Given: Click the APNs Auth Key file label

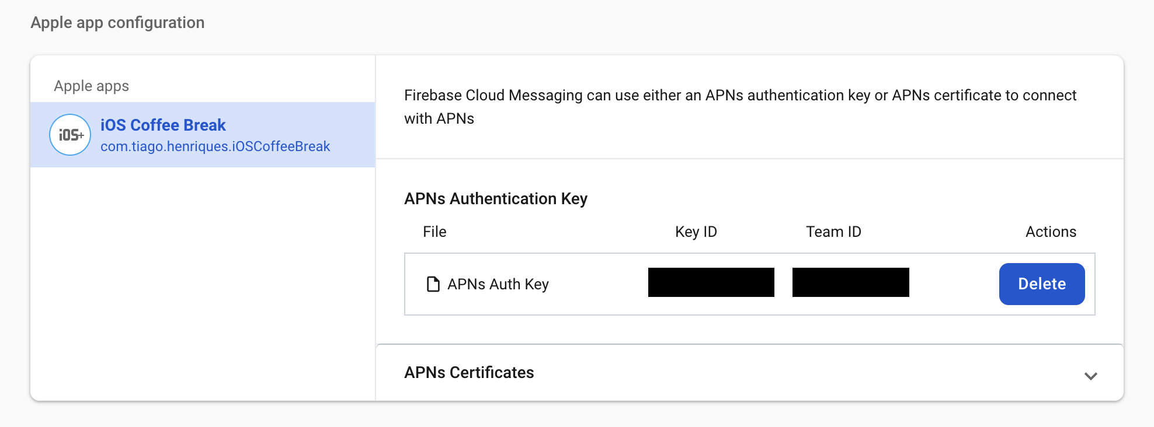Looking at the screenshot, I should click(x=498, y=284).
